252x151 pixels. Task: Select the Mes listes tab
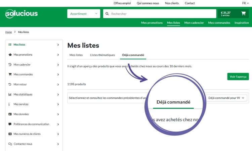[76, 55]
